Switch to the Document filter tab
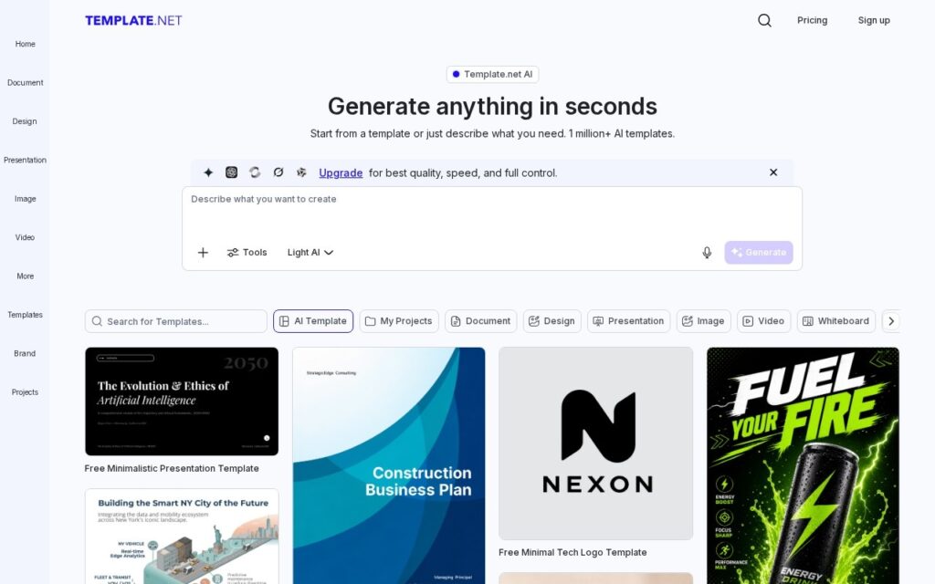The width and height of the screenshot is (935, 584). pyautogui.click(x=481, y=321)
